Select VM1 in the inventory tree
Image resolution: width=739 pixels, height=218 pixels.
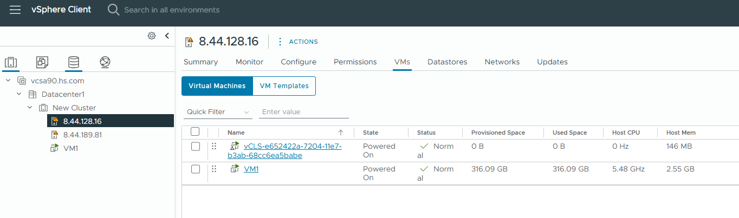(x=70, y=148)
